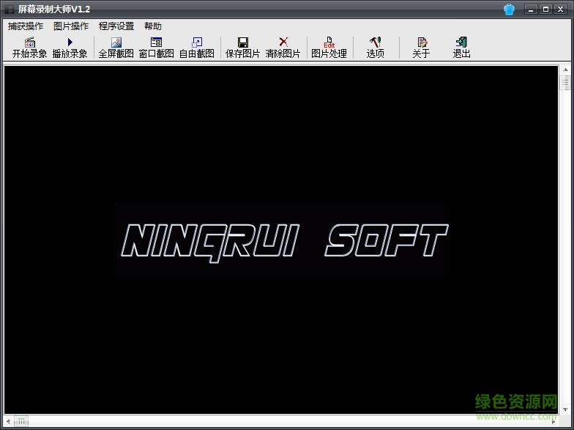Image resolution: width=574 pixels, height=430 pixels.
Task: Minimize the 屏幕录制大师 window
Action: coord(531,10)
